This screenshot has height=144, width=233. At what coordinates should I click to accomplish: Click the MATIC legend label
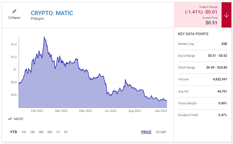tap(19, 119)
